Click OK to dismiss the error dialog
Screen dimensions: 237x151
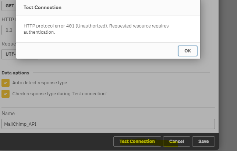pos(187,51)
